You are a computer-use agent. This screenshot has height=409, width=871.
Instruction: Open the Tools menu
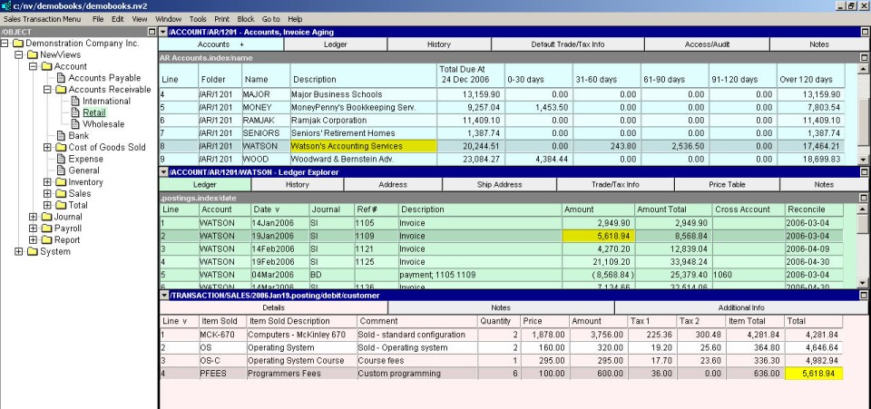[198, 18]
